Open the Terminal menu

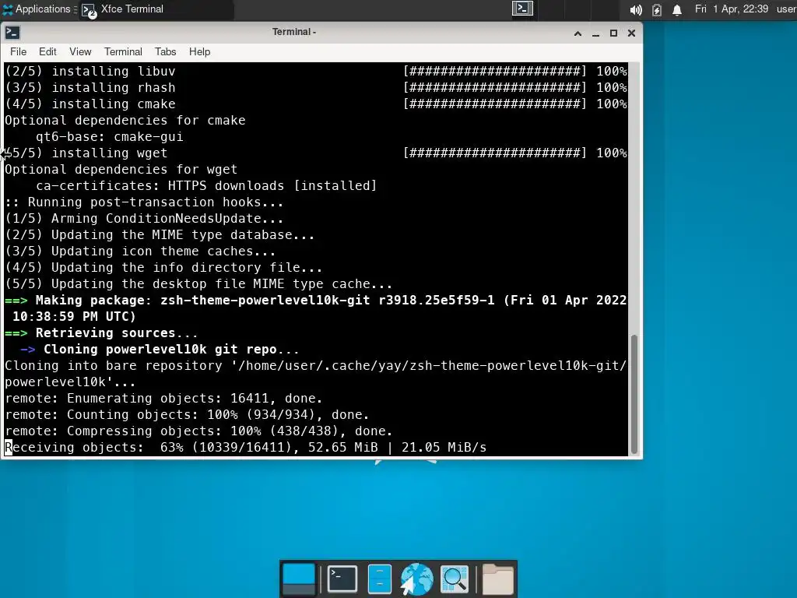click(x=123, y=52)
